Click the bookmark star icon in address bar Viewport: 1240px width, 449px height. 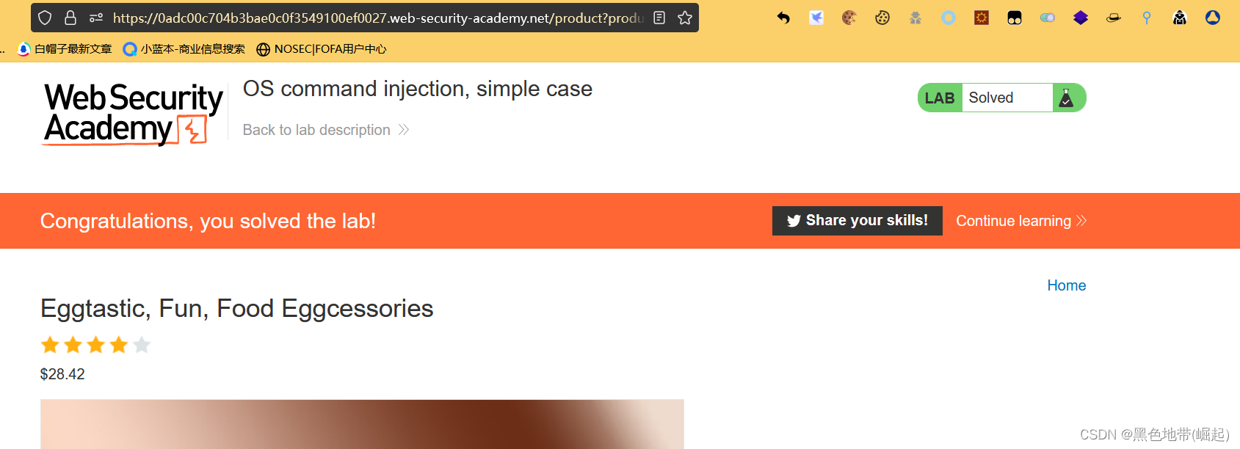[x=685, y=18]
